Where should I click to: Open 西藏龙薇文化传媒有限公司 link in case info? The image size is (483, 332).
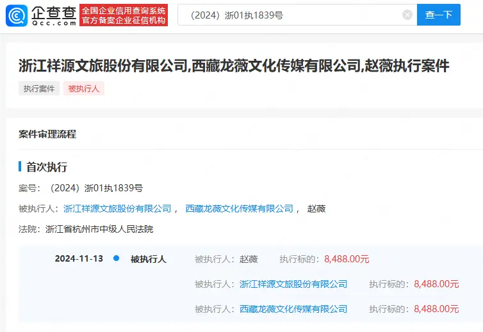pos(240,209)
